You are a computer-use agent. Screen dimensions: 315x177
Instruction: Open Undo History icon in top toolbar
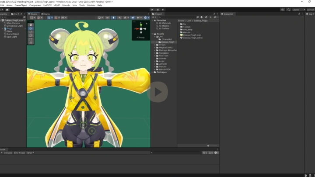(283, 10)
